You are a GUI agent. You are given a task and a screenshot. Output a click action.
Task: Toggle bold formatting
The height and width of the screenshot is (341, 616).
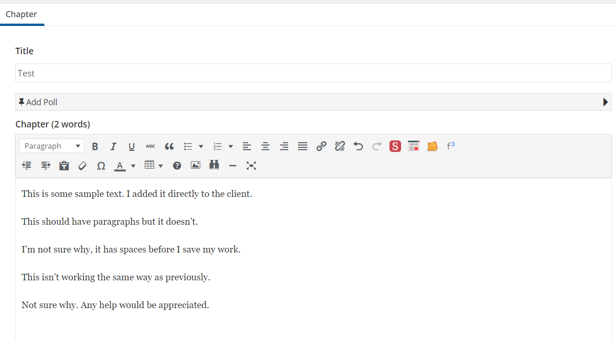point(95,146)
